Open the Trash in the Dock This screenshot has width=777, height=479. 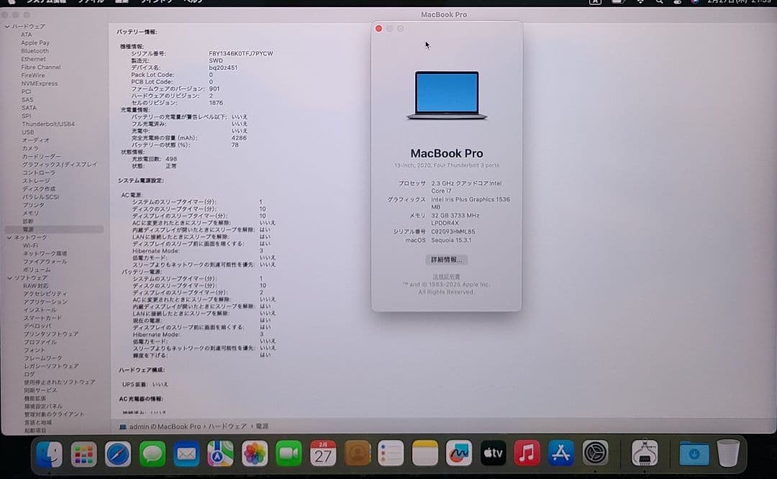coord(728,454)
